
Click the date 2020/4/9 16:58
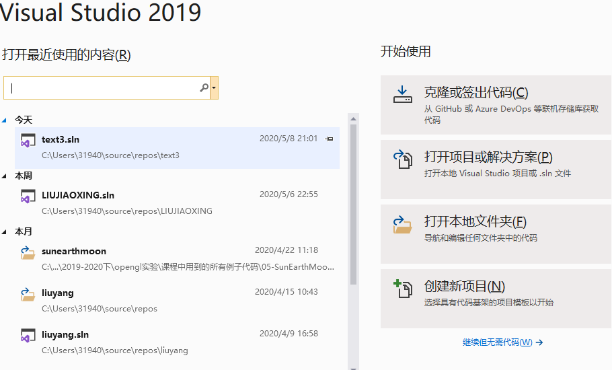tap(289, 334)
